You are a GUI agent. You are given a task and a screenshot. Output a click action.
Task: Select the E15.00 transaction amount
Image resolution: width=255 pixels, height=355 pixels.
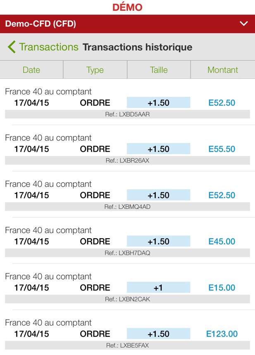point(222,288)
